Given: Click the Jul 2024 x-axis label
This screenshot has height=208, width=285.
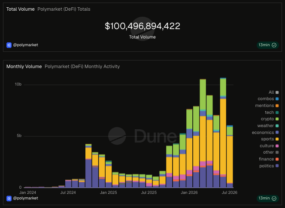Looking at the screenshot, I should tap(68, 193).
